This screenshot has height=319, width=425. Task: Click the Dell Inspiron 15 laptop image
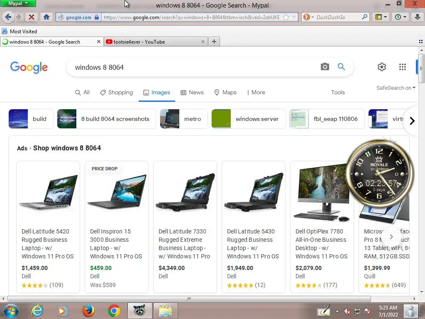117,191
